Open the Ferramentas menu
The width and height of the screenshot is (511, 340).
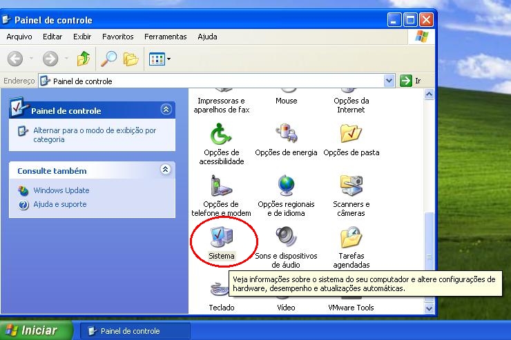click(165, 37)
